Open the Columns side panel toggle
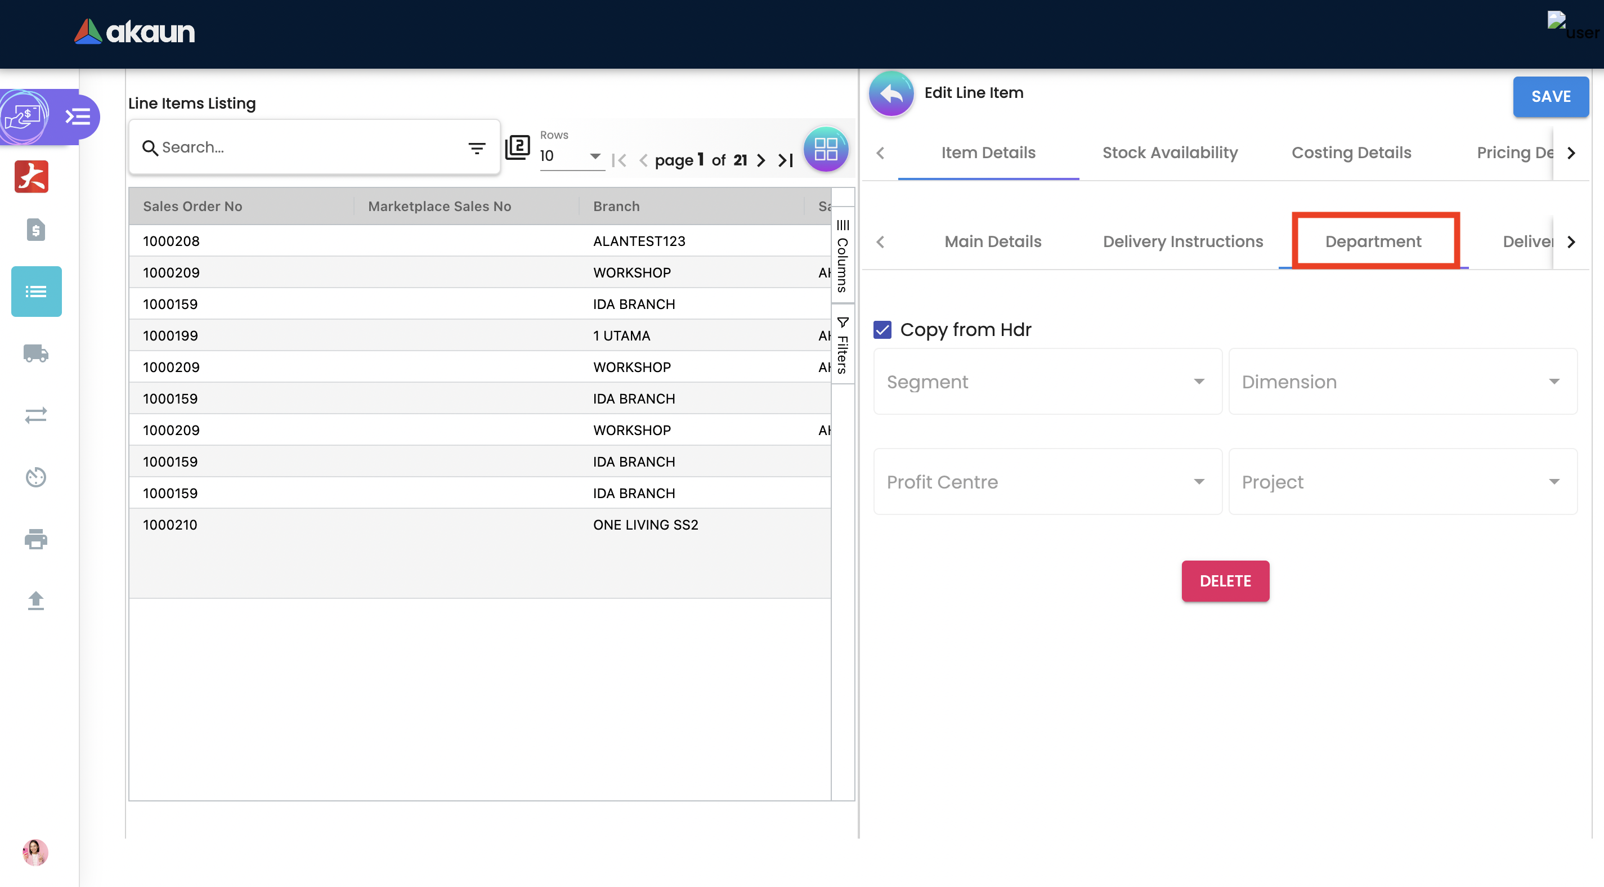The width and height of the screenshot is (1604, 887). (x=843, y=256)
